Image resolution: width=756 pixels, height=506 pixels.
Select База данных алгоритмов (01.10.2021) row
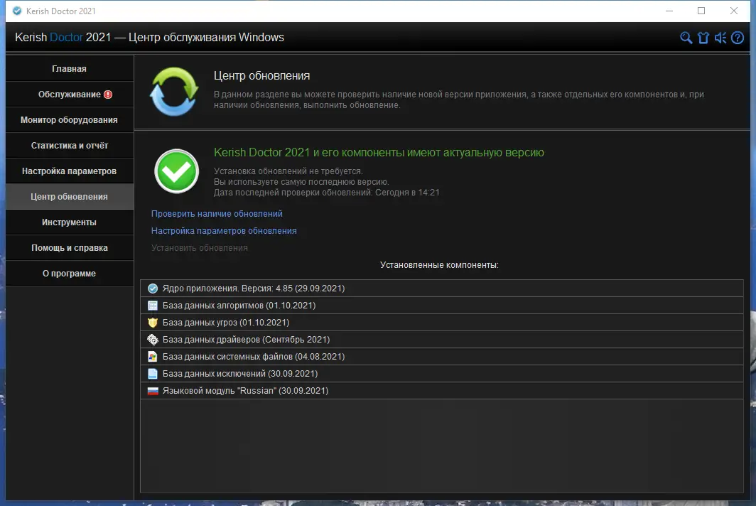[x=442, y=306]
